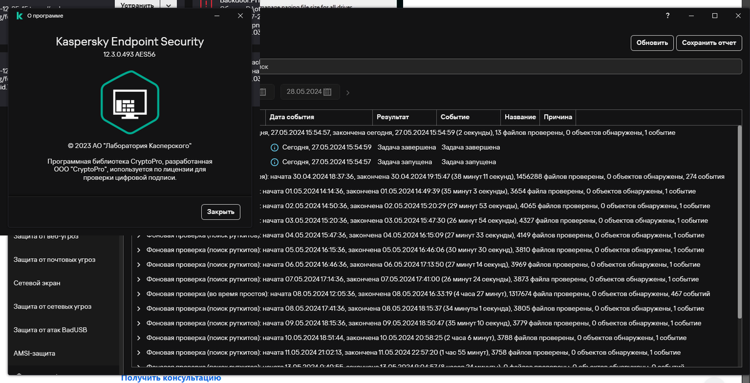Minimize the reports window
750x383 pixels.
pyautogui.click(x=691, y=16)
